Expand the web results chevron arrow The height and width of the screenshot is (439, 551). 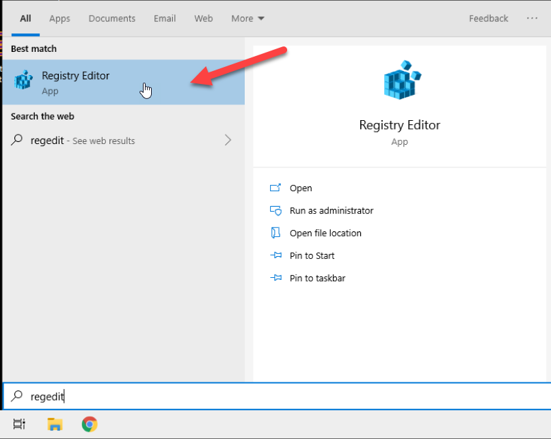pyautogui.click(x=228, y=141)
